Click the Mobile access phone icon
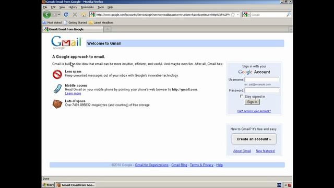Viewport: 334px width, 188px height. click(57, 89)
